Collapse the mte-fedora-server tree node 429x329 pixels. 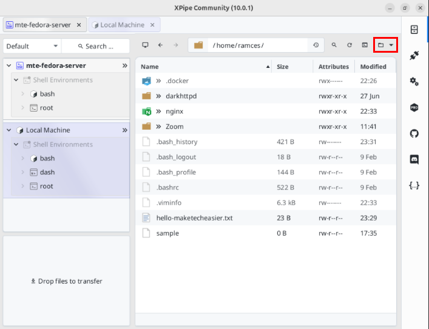[8, 65]
